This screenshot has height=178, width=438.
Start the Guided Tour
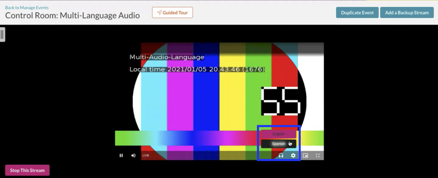(172, 12)
